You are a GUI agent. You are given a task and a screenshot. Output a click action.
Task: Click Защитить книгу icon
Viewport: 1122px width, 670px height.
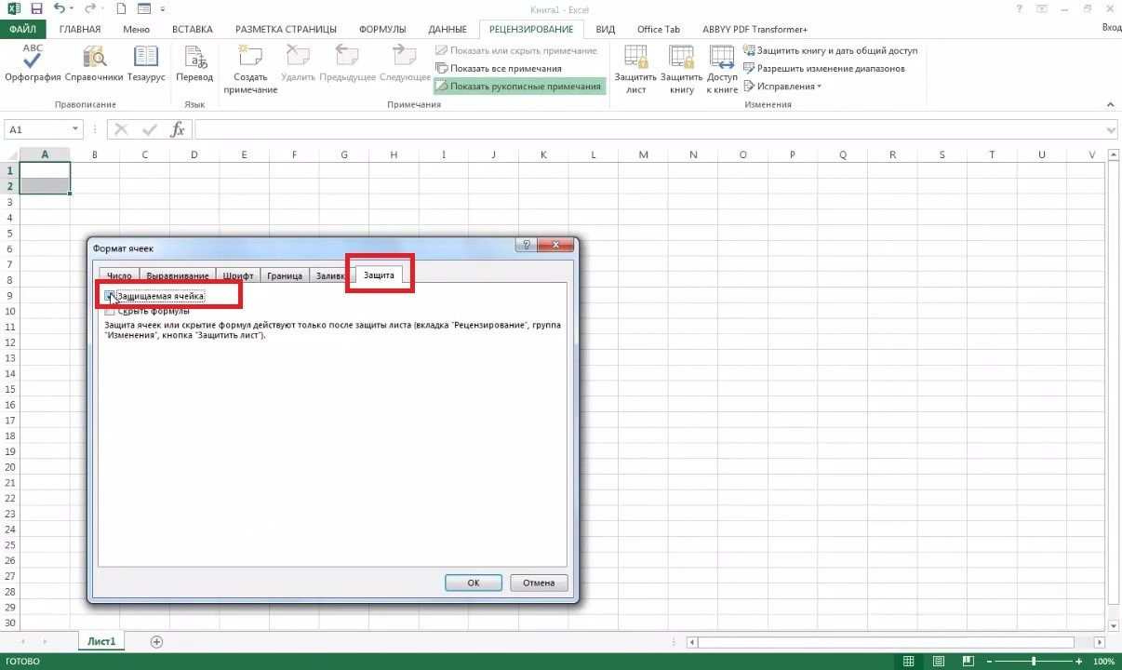(x=680, y=70)
